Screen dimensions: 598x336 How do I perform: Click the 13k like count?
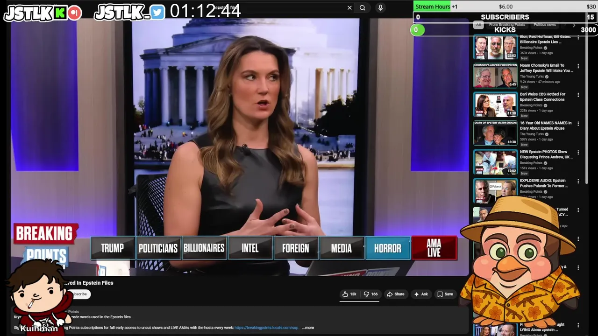353,294
